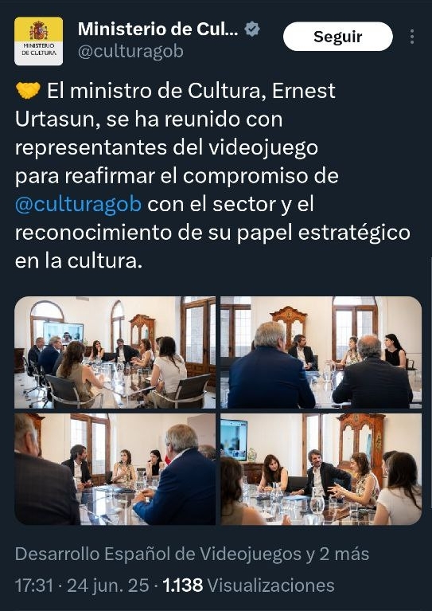Open the Ministerio de Cul... display name
The image size is (432, 611).
point(158,29)
